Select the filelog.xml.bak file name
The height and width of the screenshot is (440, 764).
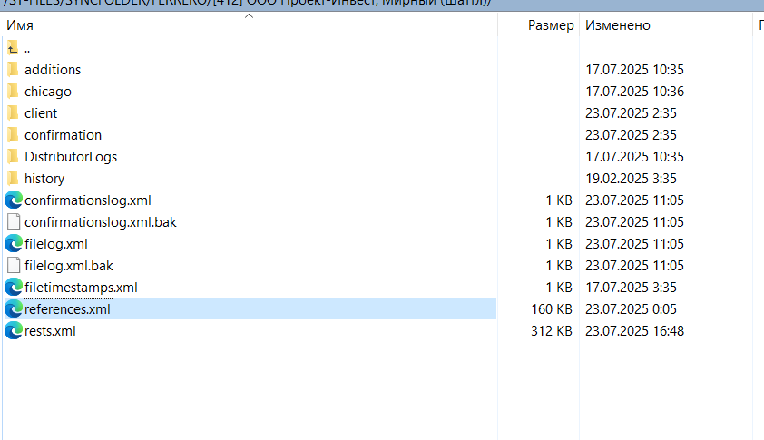(x=69, y=266)
